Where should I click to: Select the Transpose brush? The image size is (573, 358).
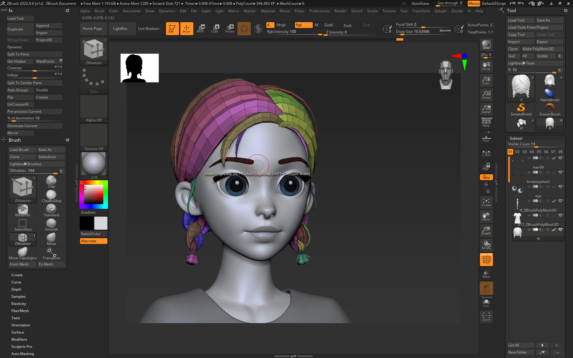[x=51, y=254]
